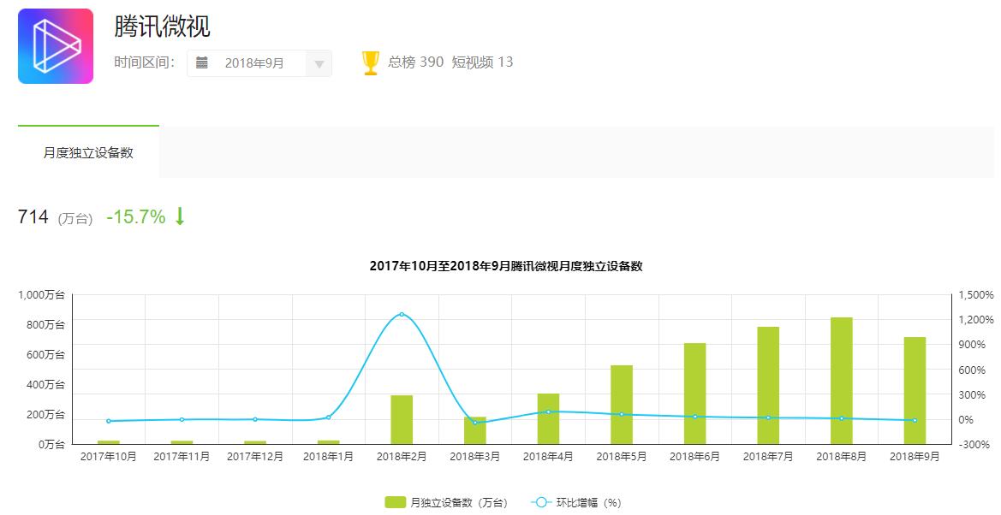Toggle 环比增幅 legend series

[x=575, y=503]
